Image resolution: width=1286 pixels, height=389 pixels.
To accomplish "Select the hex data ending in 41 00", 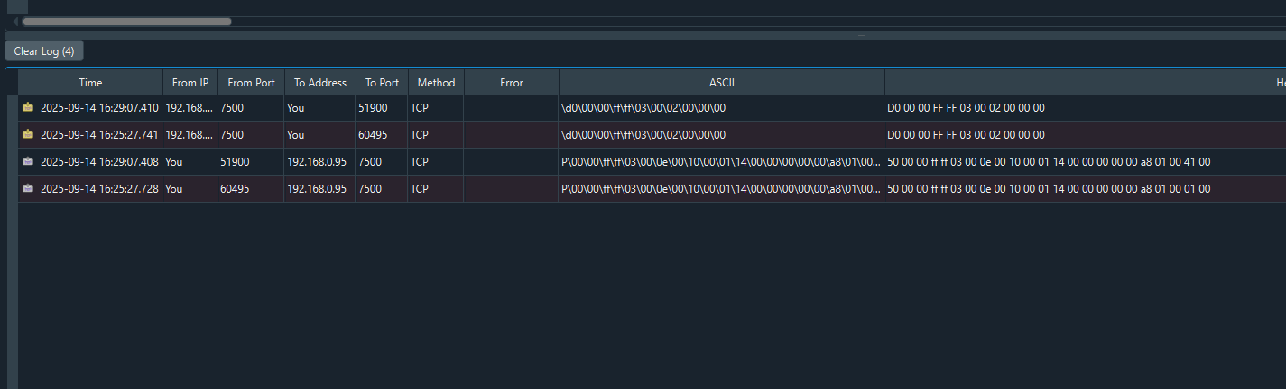I will [x=1049, y=162].
